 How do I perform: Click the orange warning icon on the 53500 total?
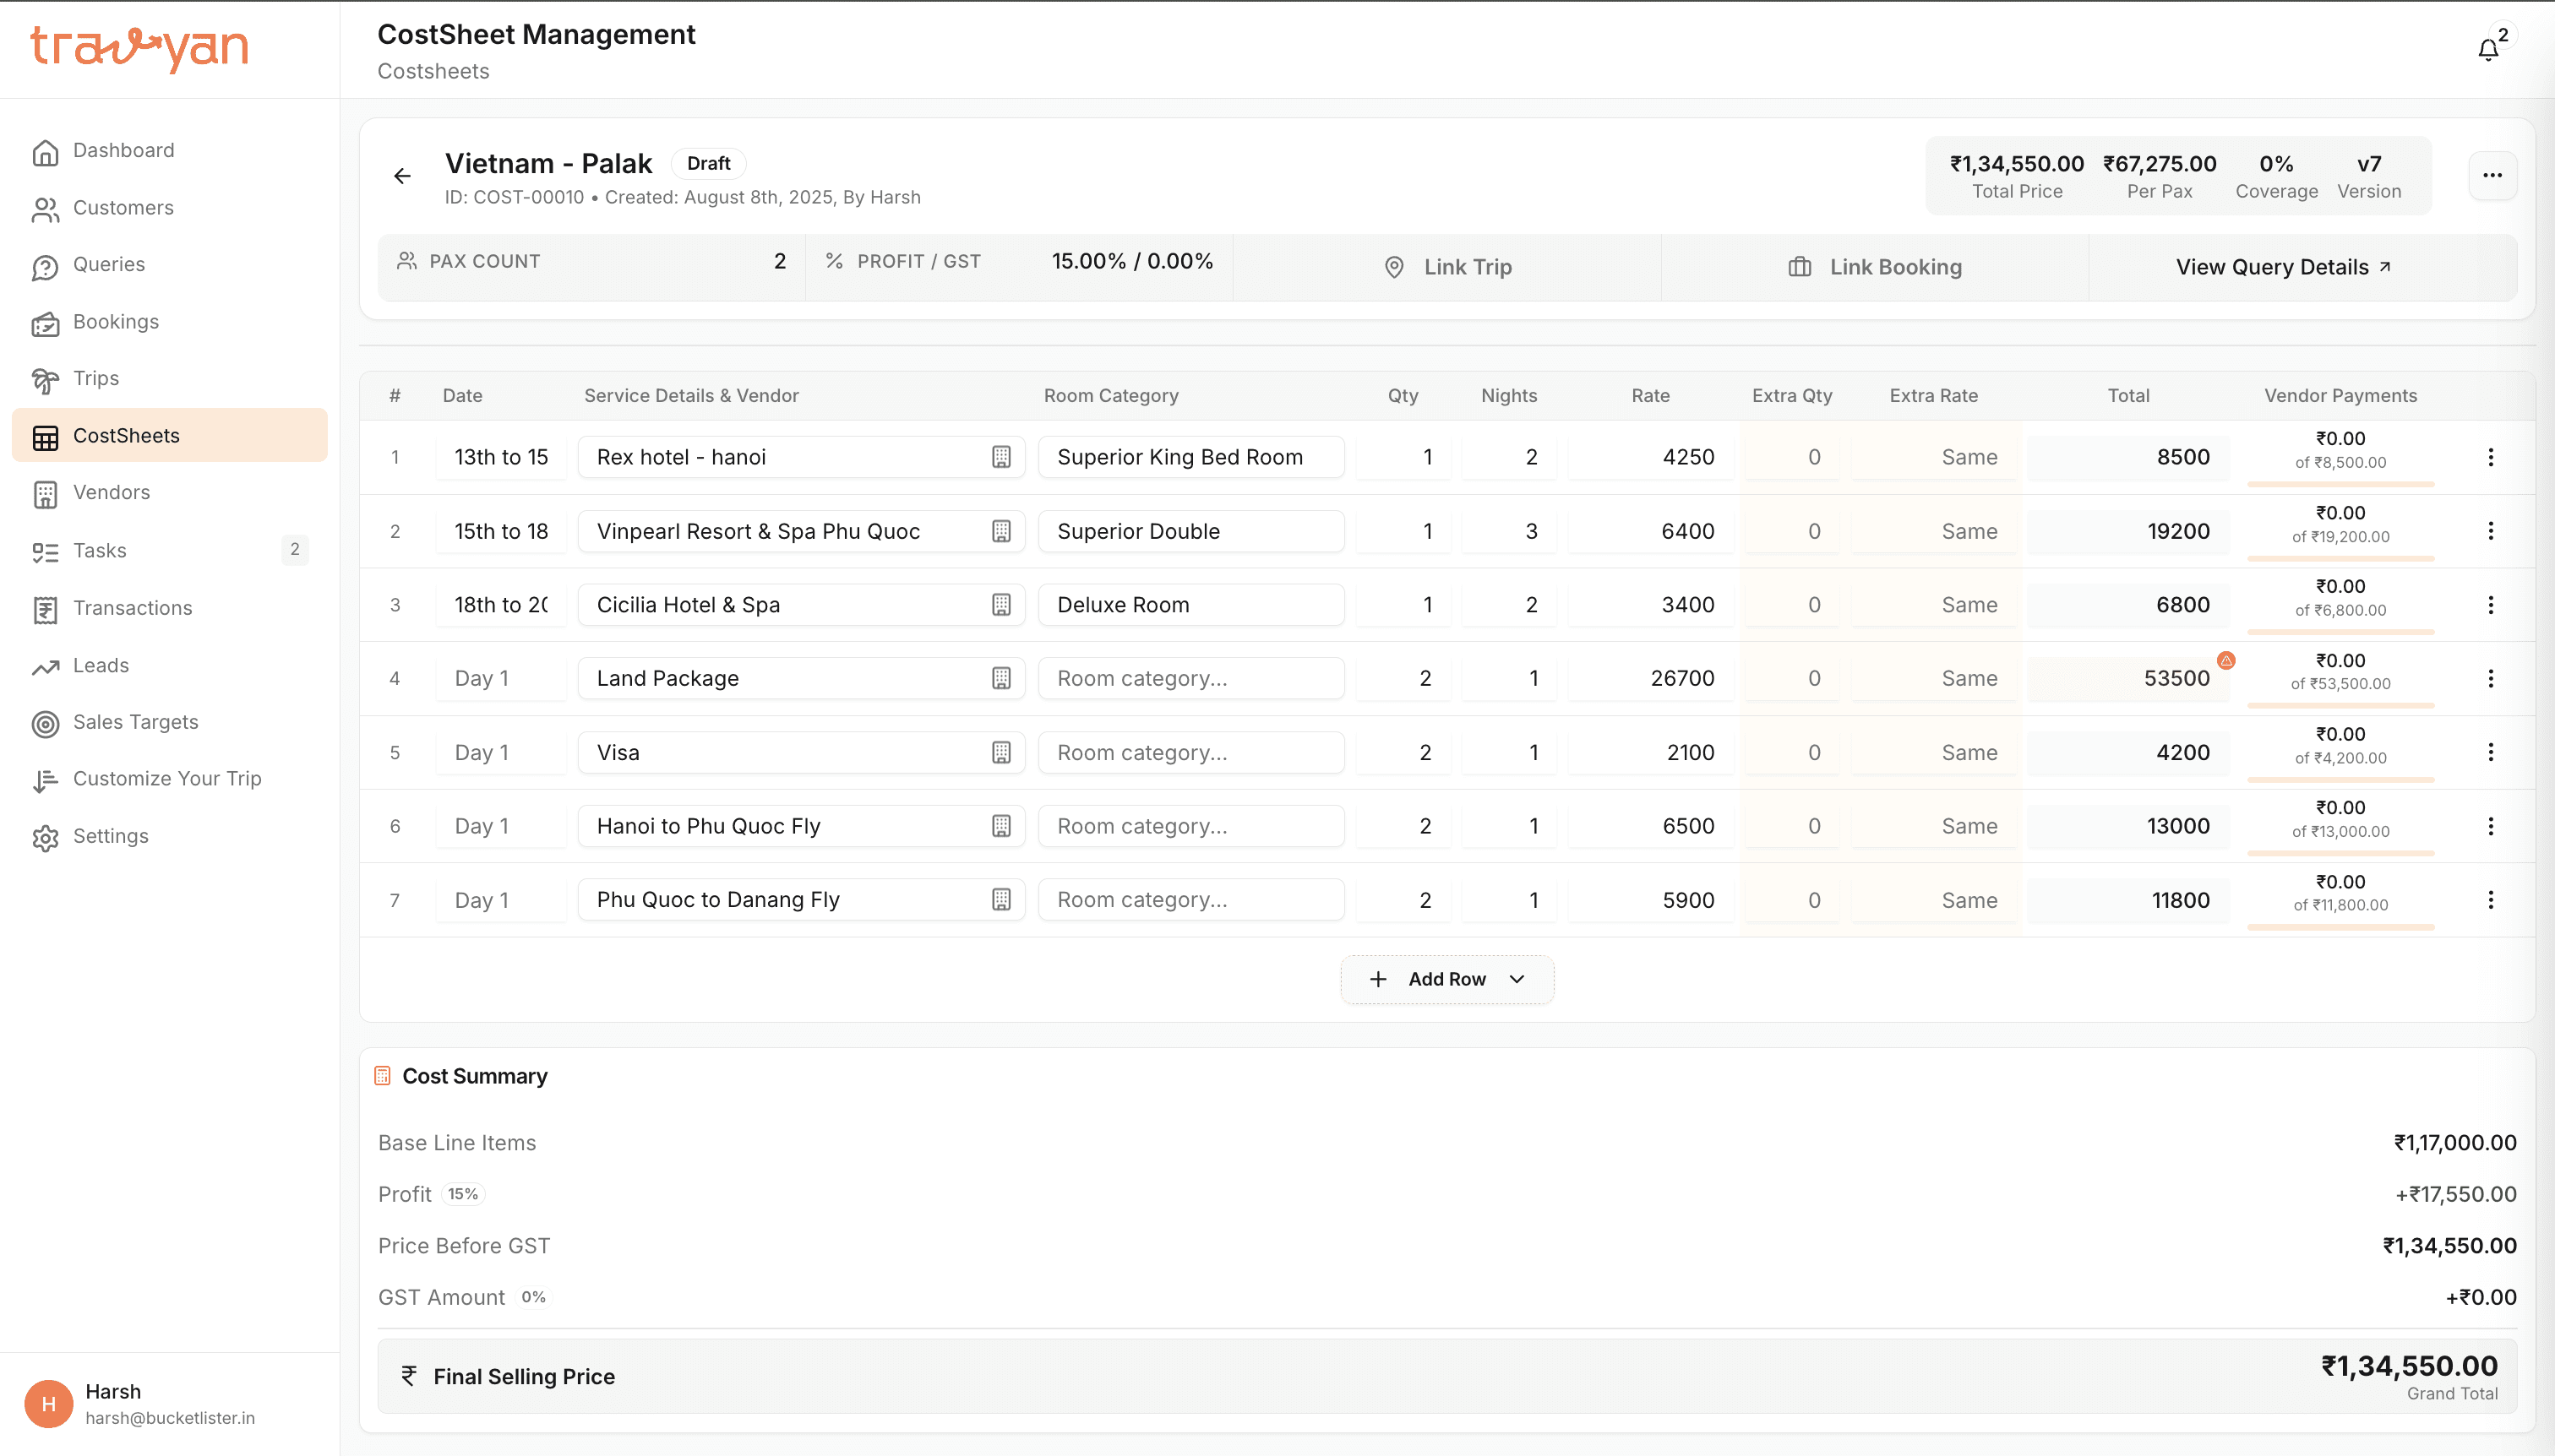click(x=2225, y=660)
